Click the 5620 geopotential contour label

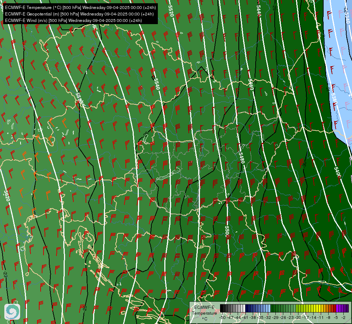[7, 195]
